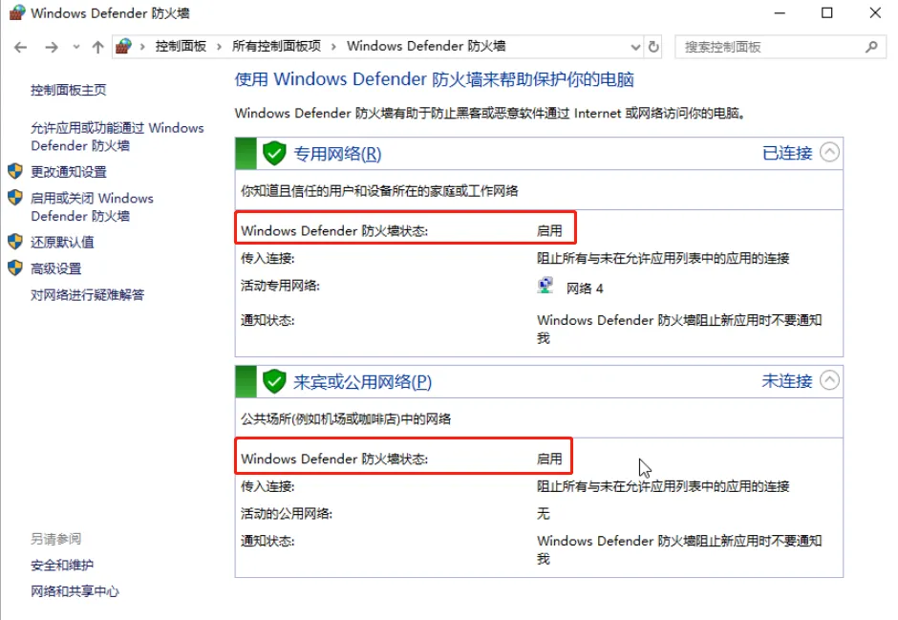Open the recent locations dropdown near back arrow
This screenshot has height=620, width=898.
[75, 46]
